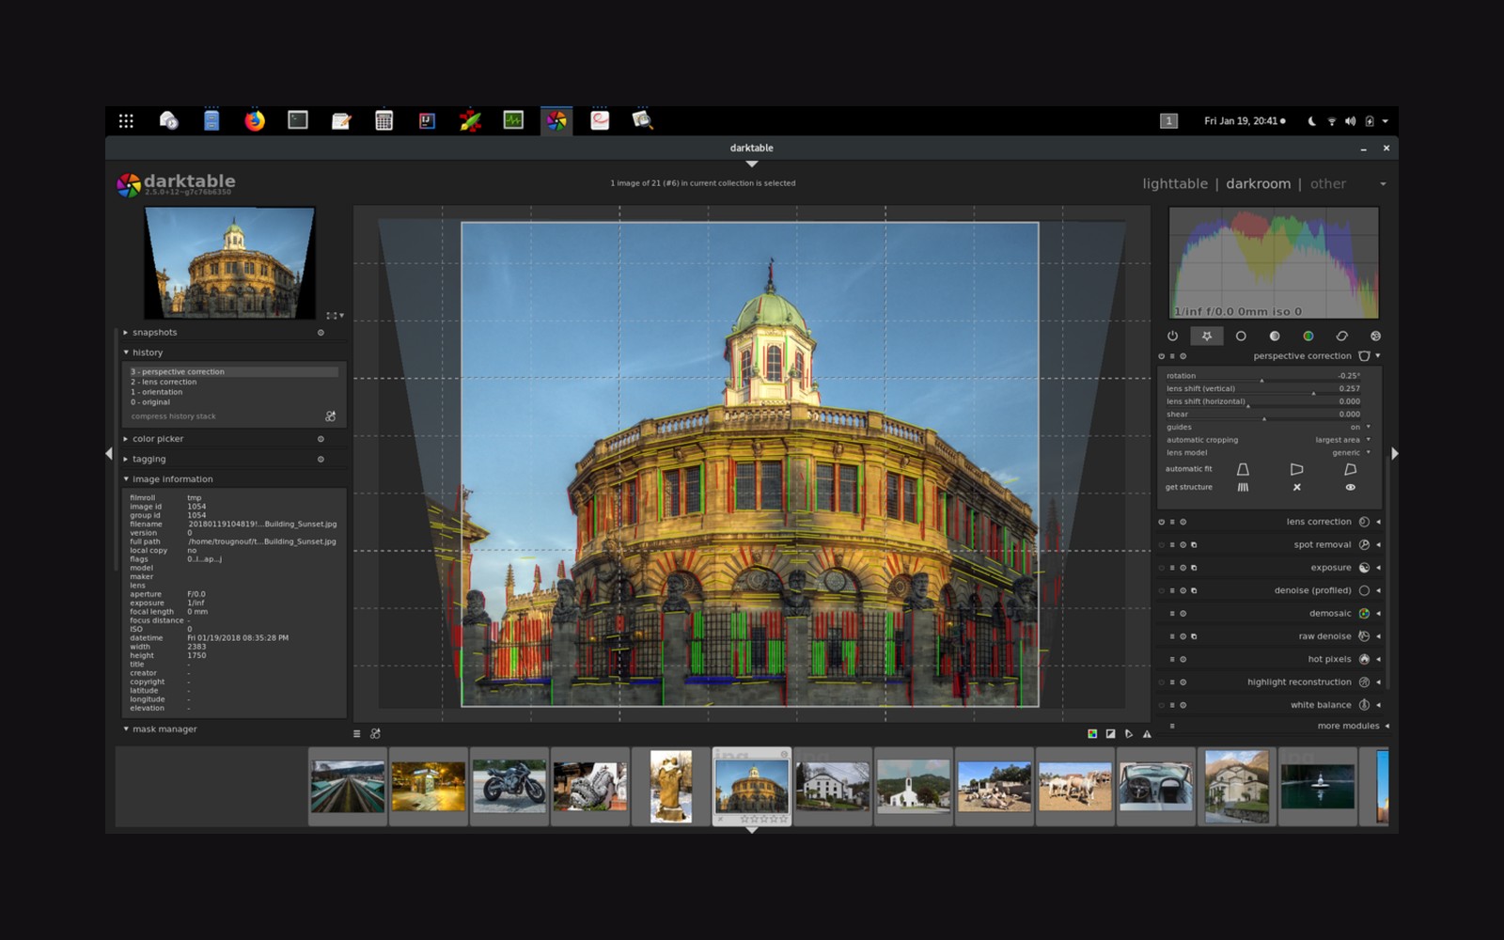Open automatic cropping dropdown
The width and height of the screenshot is (1504, 940).
click(x=1268, y=440)
